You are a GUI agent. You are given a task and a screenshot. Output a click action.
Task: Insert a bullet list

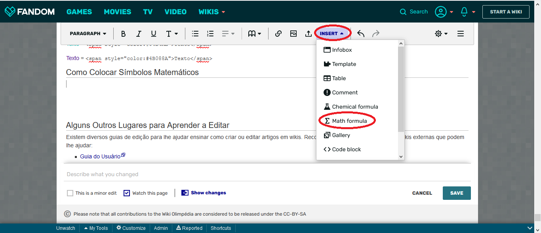[x=195, y=34]
